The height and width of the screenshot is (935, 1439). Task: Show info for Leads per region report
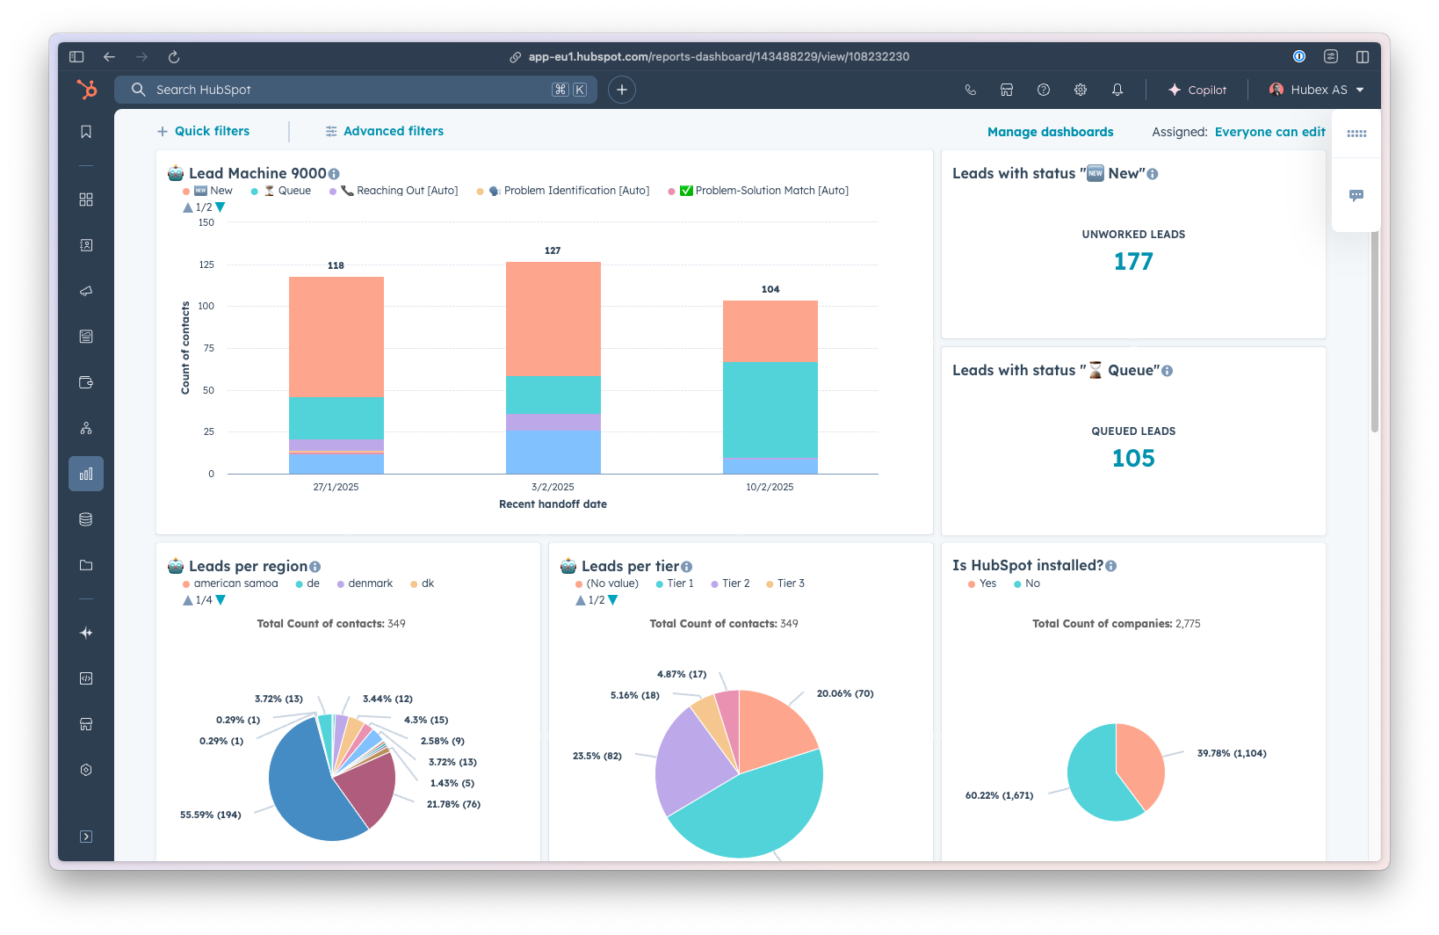click(x=315, y=567)
